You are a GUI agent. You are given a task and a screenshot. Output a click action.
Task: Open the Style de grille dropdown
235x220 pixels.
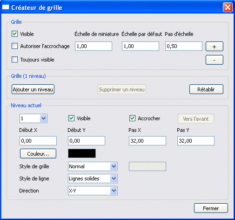[114, 166]
